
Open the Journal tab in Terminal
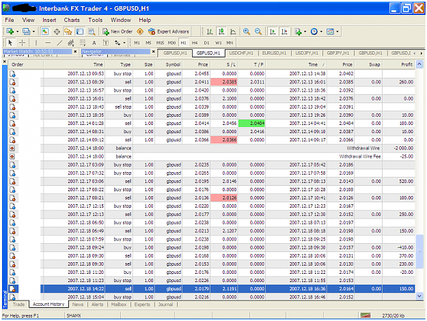[x=165, y=305]
